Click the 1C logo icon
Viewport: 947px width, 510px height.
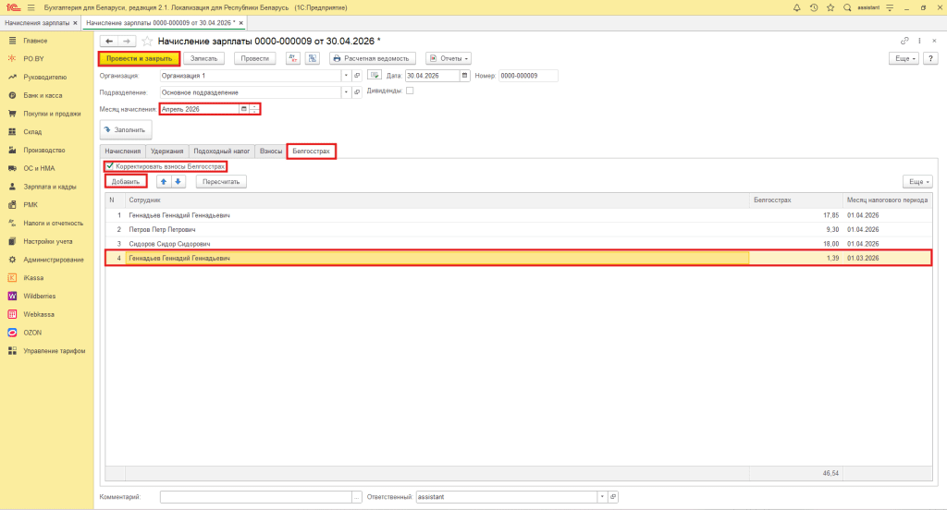coord(13,7)
